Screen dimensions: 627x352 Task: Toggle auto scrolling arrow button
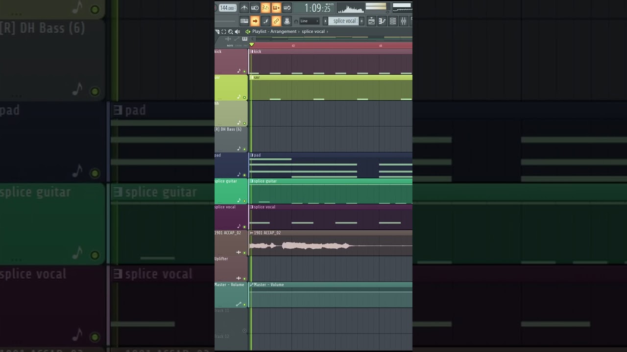click(x=255, y=21)
